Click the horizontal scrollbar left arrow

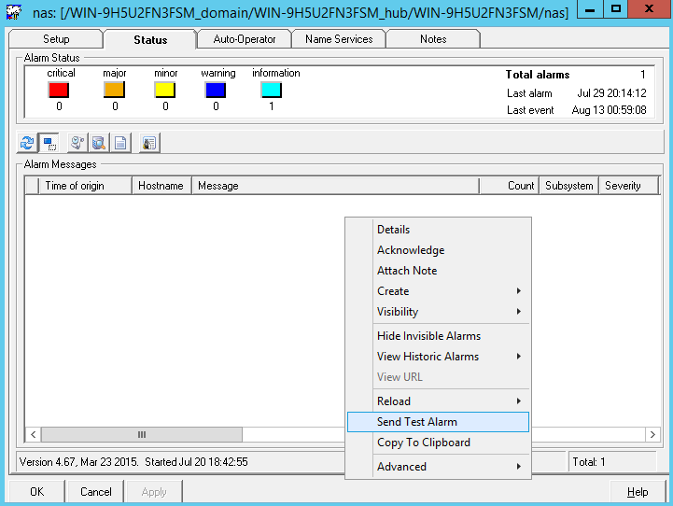[33, 435]
